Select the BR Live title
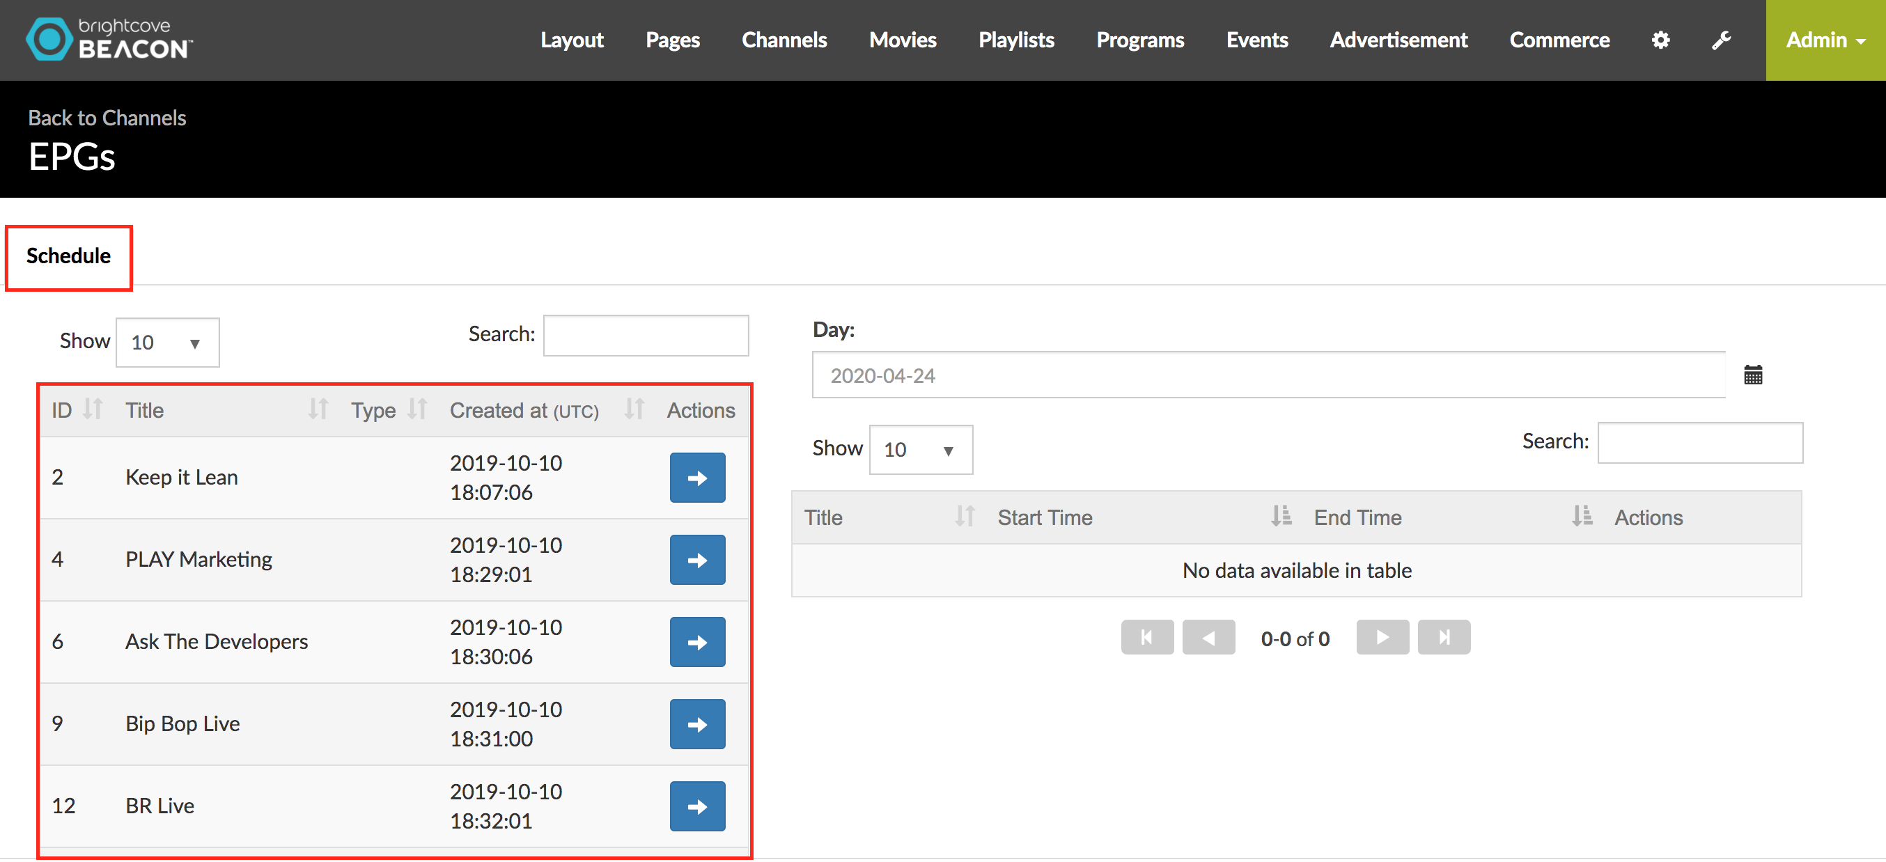The image size is (1886, 862). pos(159,806)
